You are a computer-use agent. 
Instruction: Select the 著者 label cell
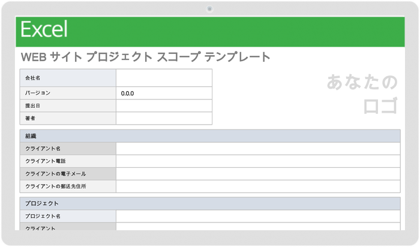68,118
